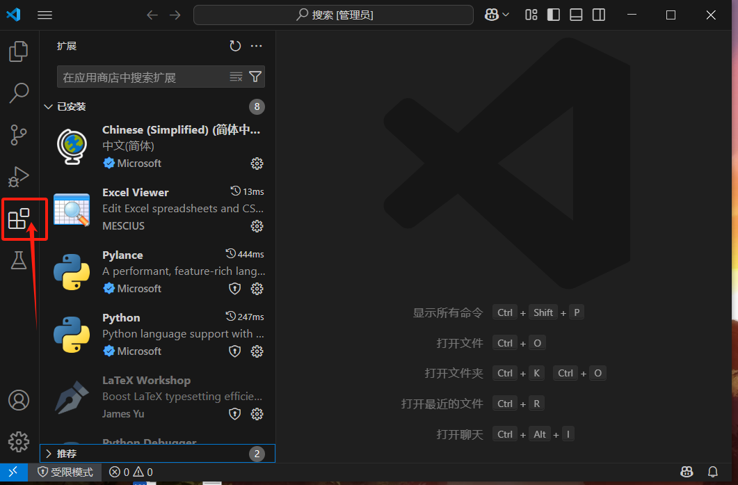
Task: Open manage gear for LaTeX Workshop
Action: pyautogui.click(x=257, y=414)
